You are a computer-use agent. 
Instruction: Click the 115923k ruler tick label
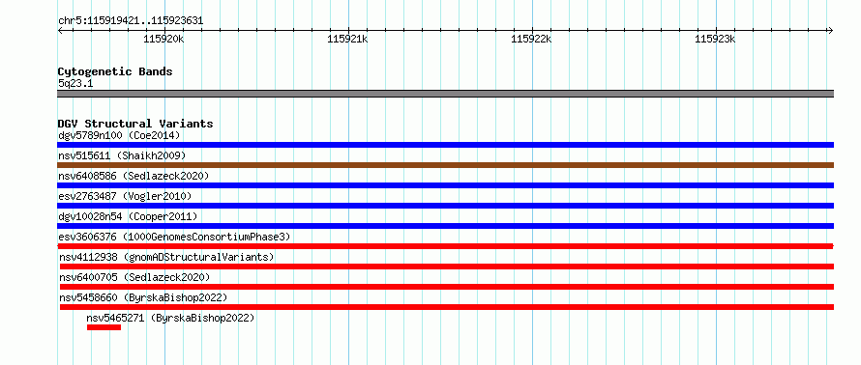coord(716,39)
